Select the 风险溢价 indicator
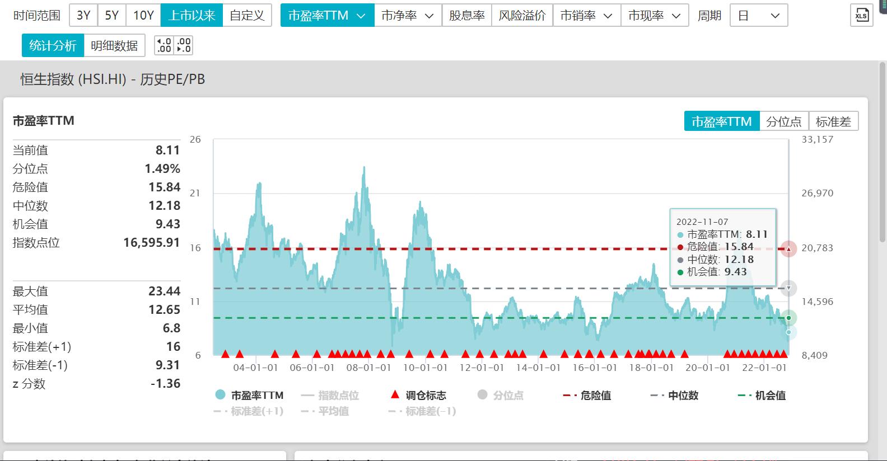This screenshot has width=887, height=461. [522, 15]
